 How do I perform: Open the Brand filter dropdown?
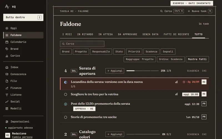tap(66, 52)
